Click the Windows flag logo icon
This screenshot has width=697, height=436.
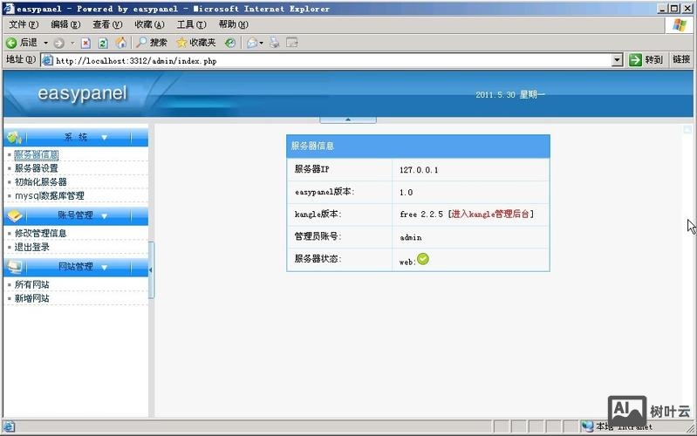pyautogui.click(x=680, y=25)
